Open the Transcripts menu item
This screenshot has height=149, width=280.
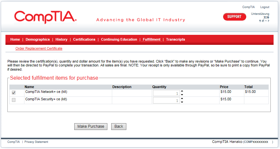point(176,39)
